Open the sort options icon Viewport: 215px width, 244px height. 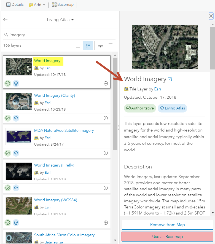click(111, 45)
